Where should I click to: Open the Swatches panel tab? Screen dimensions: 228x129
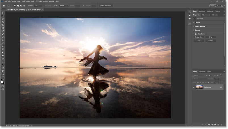pos(202,11)
